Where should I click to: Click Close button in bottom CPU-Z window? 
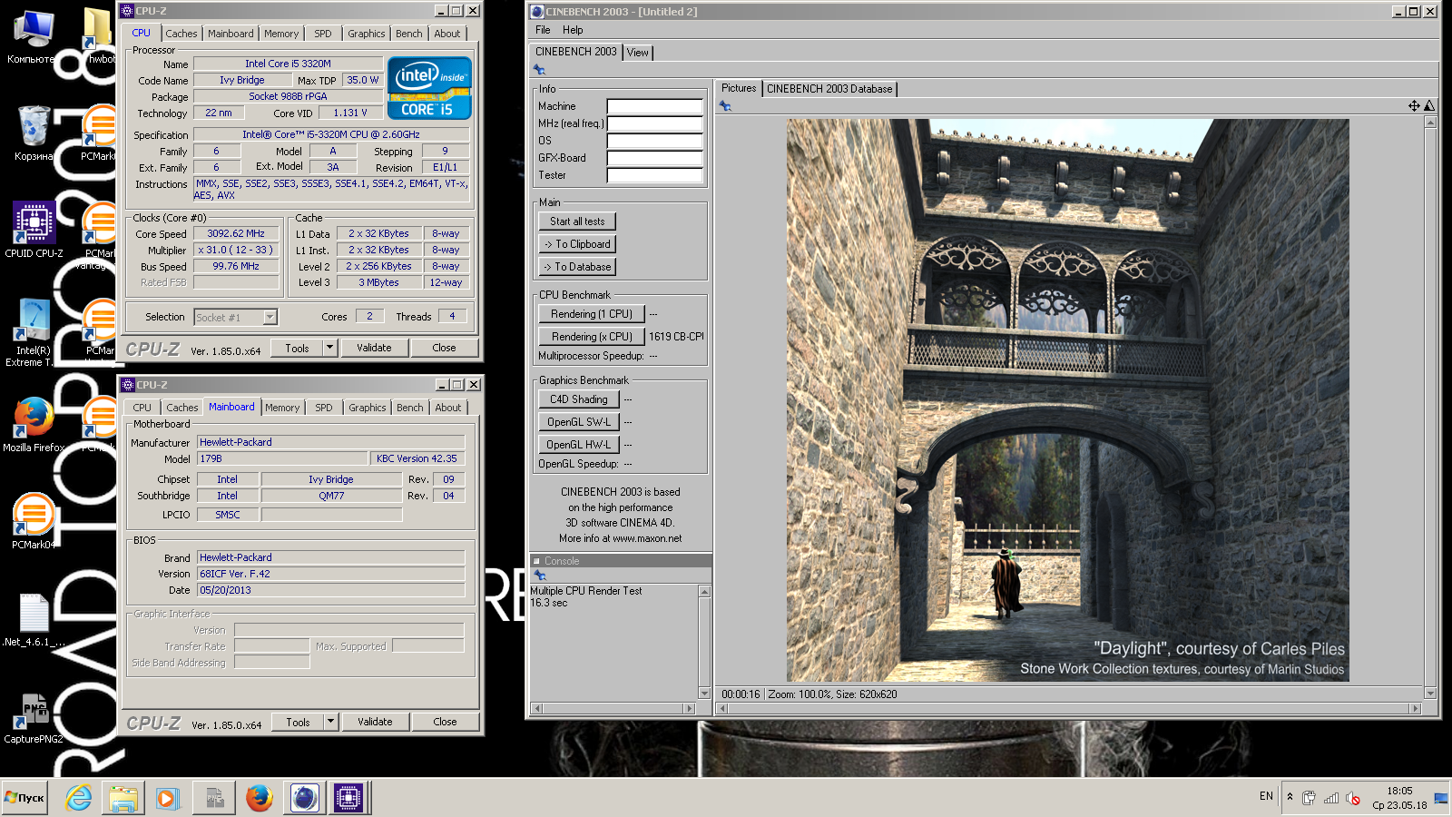tap(445, 722)
